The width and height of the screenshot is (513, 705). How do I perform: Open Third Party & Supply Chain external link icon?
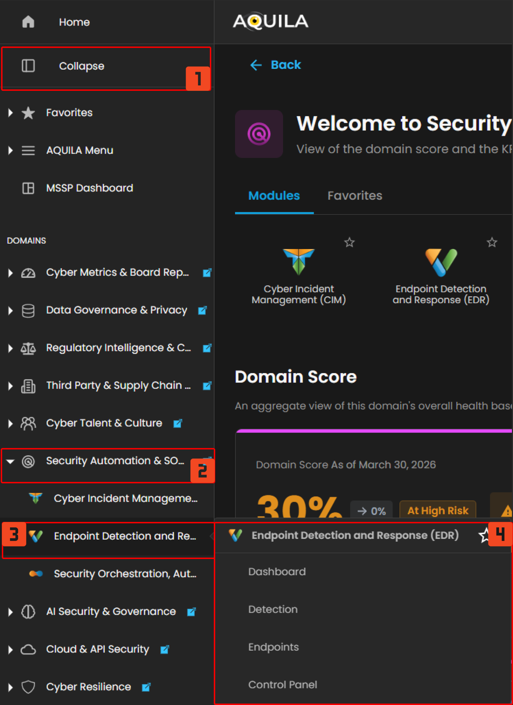click(207, 386)
